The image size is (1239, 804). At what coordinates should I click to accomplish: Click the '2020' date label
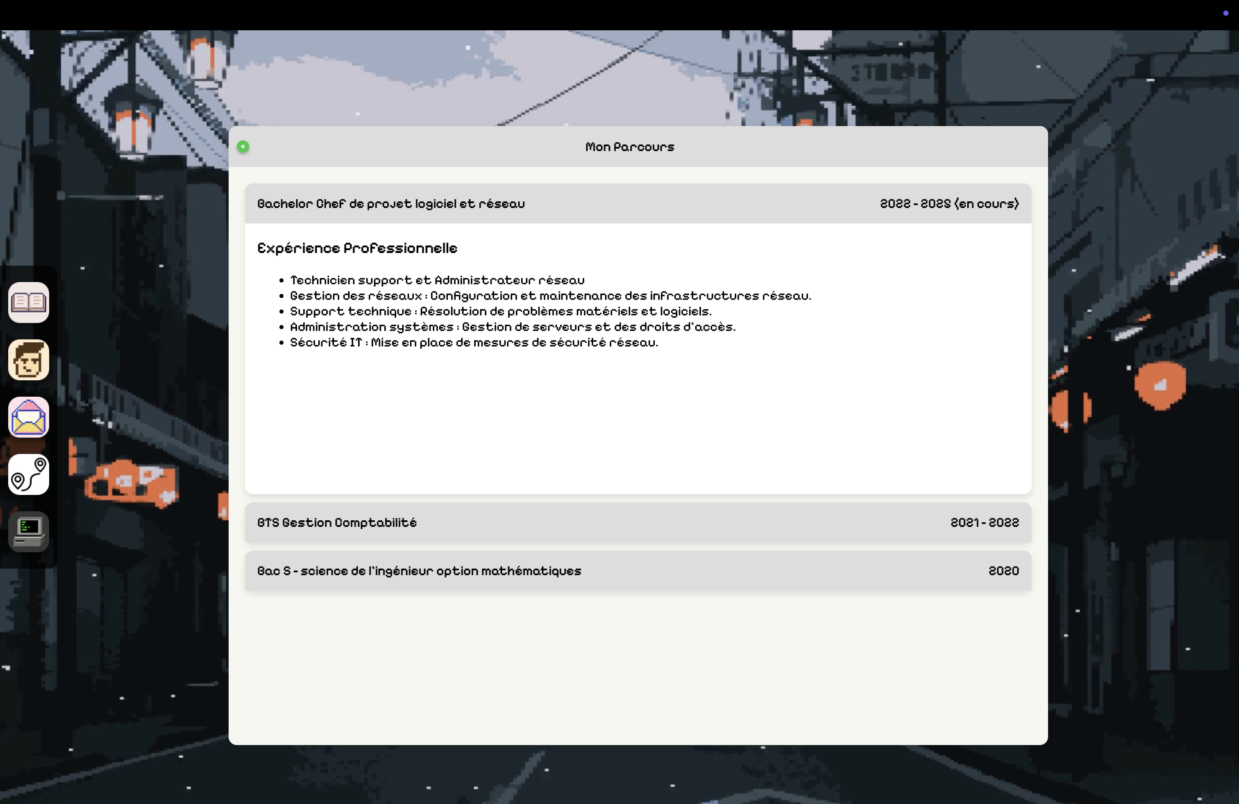pyautogui.click(x=1004, y=571)
